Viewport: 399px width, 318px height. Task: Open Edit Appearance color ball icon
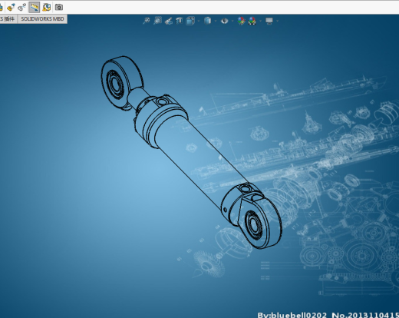coord(241,21)
